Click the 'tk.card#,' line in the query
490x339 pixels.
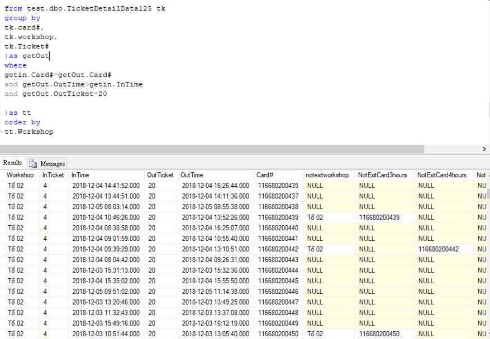click(x=24, y=27)
